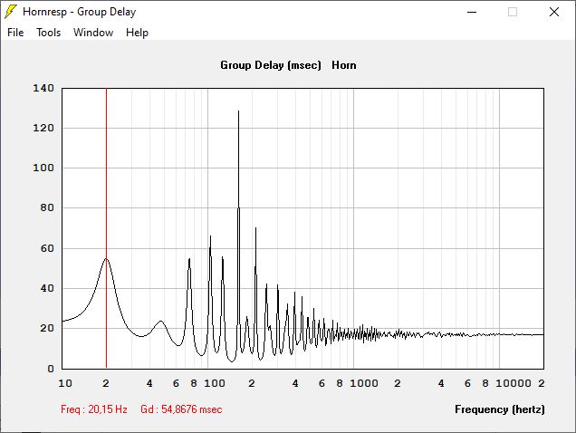576x433 pixels.
Task: Click the disabled maximize window button
Action: (513, 12)
